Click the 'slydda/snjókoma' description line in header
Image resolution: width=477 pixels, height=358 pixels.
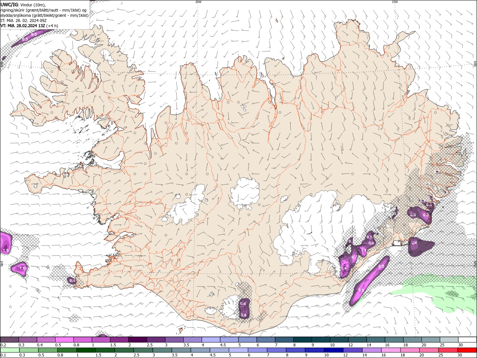pos(44,15)
